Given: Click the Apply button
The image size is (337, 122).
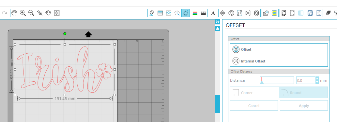Looking at the screenshot, I should click(304, 105).
